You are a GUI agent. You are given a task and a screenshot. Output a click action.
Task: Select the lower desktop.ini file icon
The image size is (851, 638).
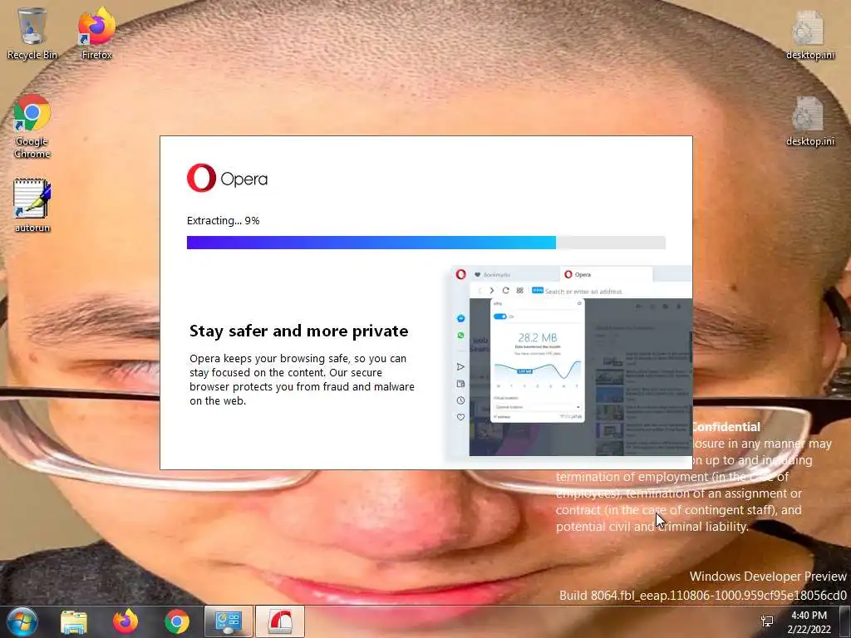point(809,120)
